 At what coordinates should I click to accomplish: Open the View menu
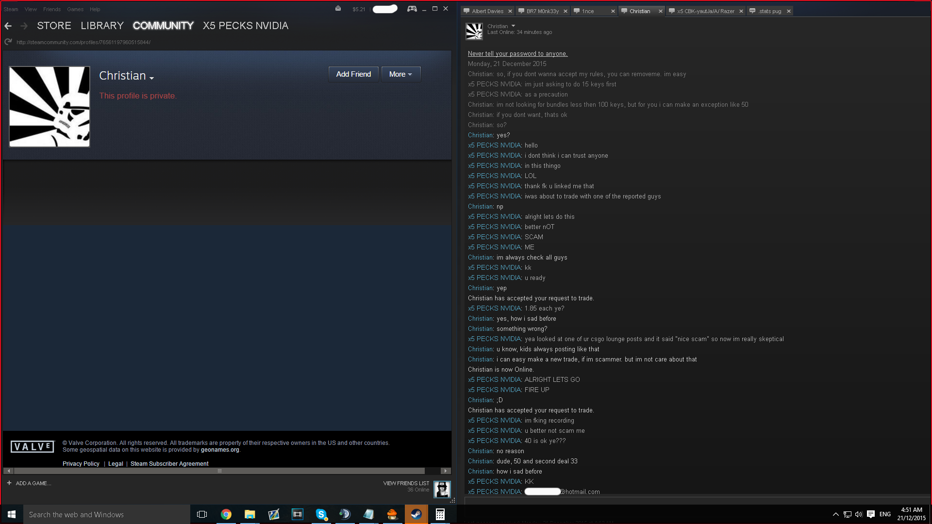(31, 9)
